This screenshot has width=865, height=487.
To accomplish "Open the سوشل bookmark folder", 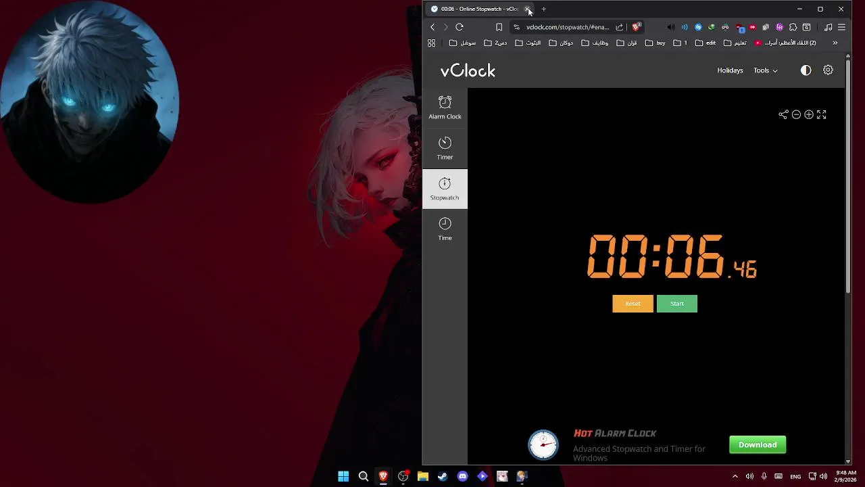I will (463, 43).
